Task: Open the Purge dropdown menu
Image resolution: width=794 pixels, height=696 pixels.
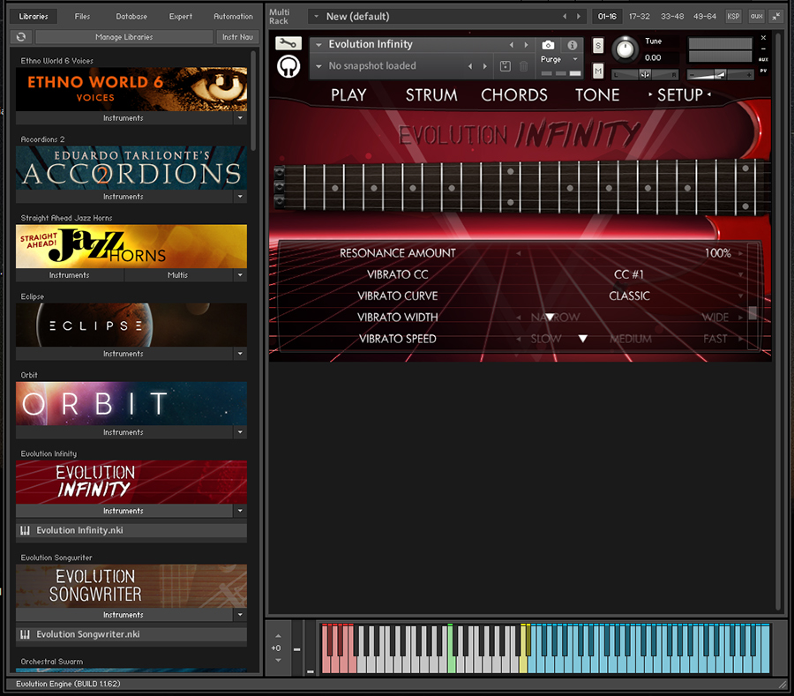Action: pos(574,59)
